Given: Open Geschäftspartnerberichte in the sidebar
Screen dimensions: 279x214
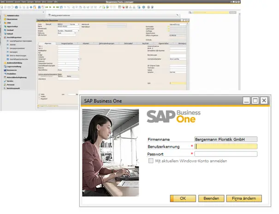Looking at the screenshot, I should (x=19, y=59).
